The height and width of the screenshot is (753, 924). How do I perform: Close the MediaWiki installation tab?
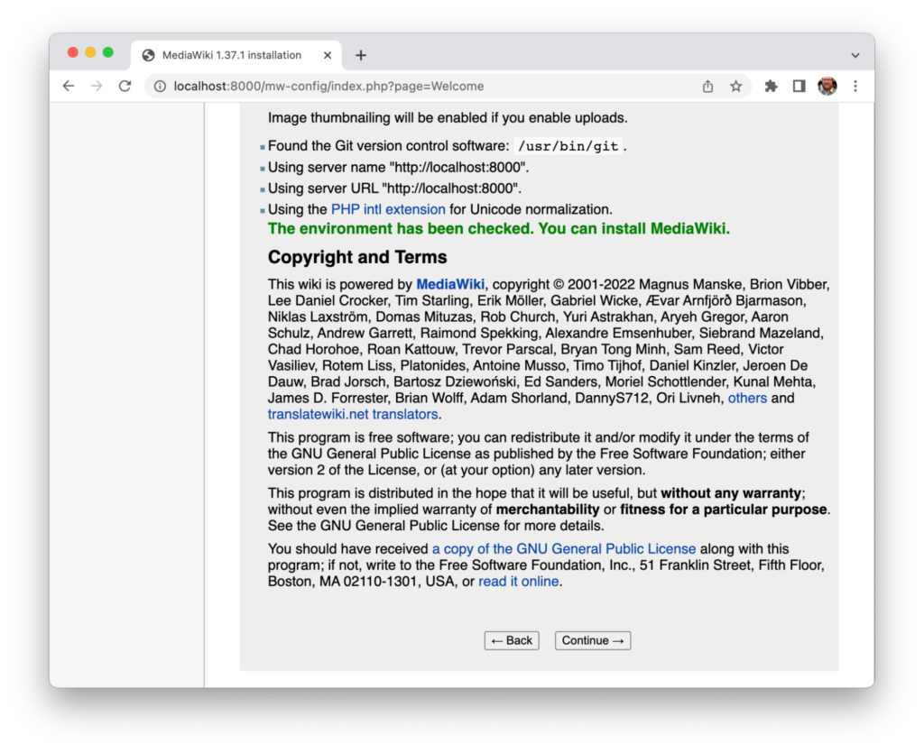coord(328,54)
